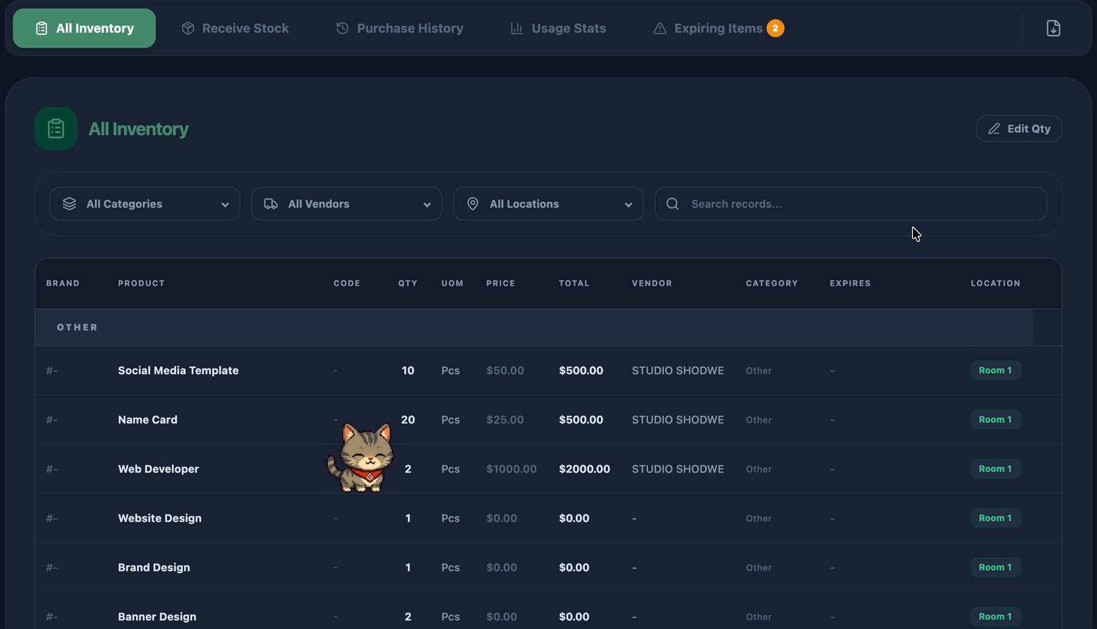Click the VENDOR column header

(651, 283)
